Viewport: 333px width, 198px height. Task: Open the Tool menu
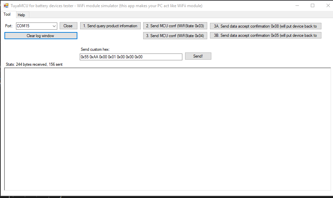point(7,14)
